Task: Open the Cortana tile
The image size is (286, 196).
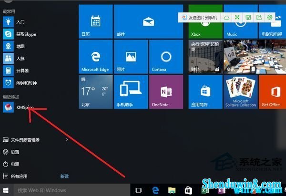Action: coord(166,57)
